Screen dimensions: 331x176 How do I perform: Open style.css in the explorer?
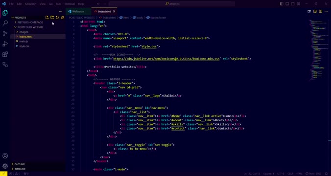tap(38, 46)
